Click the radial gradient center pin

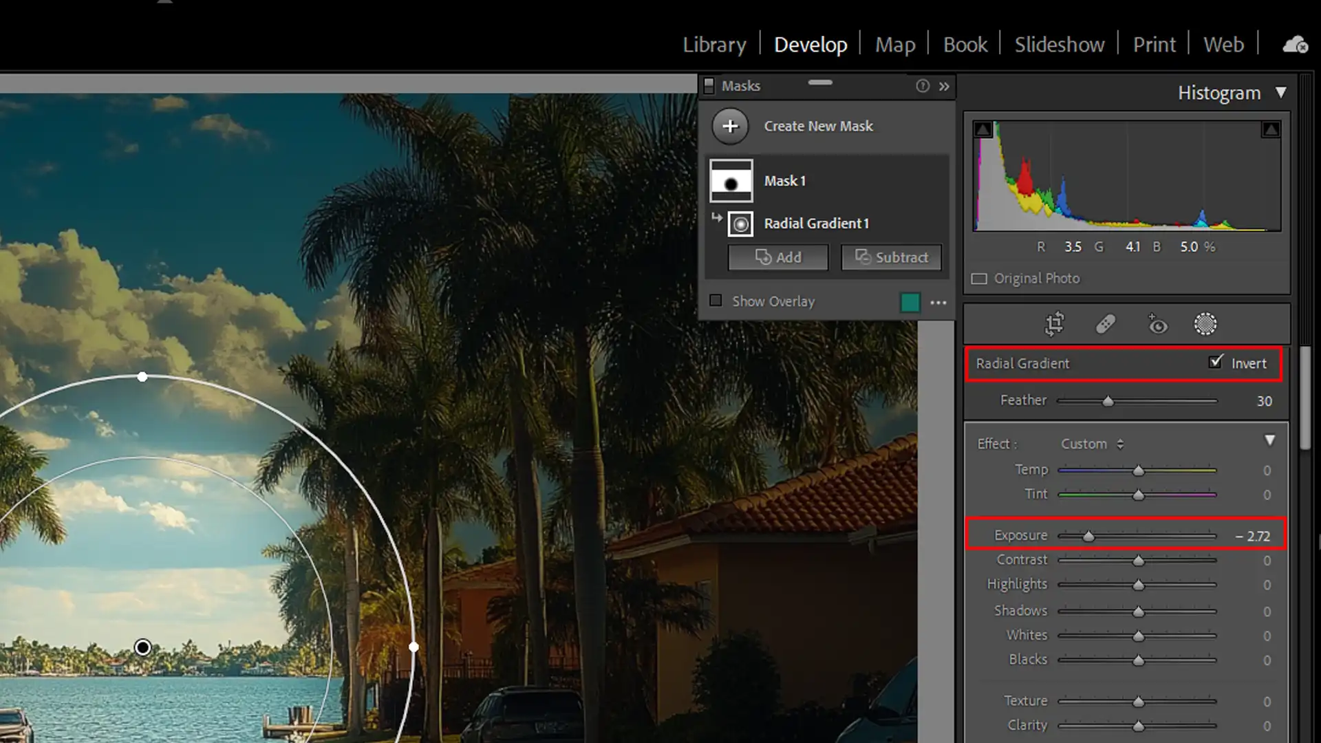click(x=142, y=647)
